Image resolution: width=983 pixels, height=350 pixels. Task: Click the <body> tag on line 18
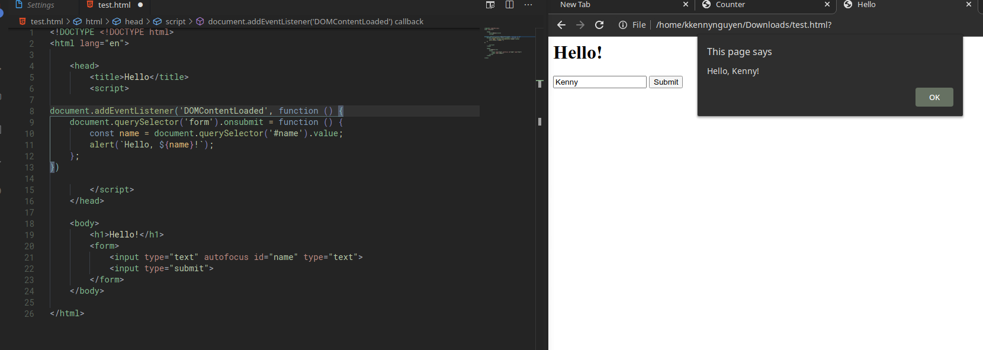coord(85,224)
